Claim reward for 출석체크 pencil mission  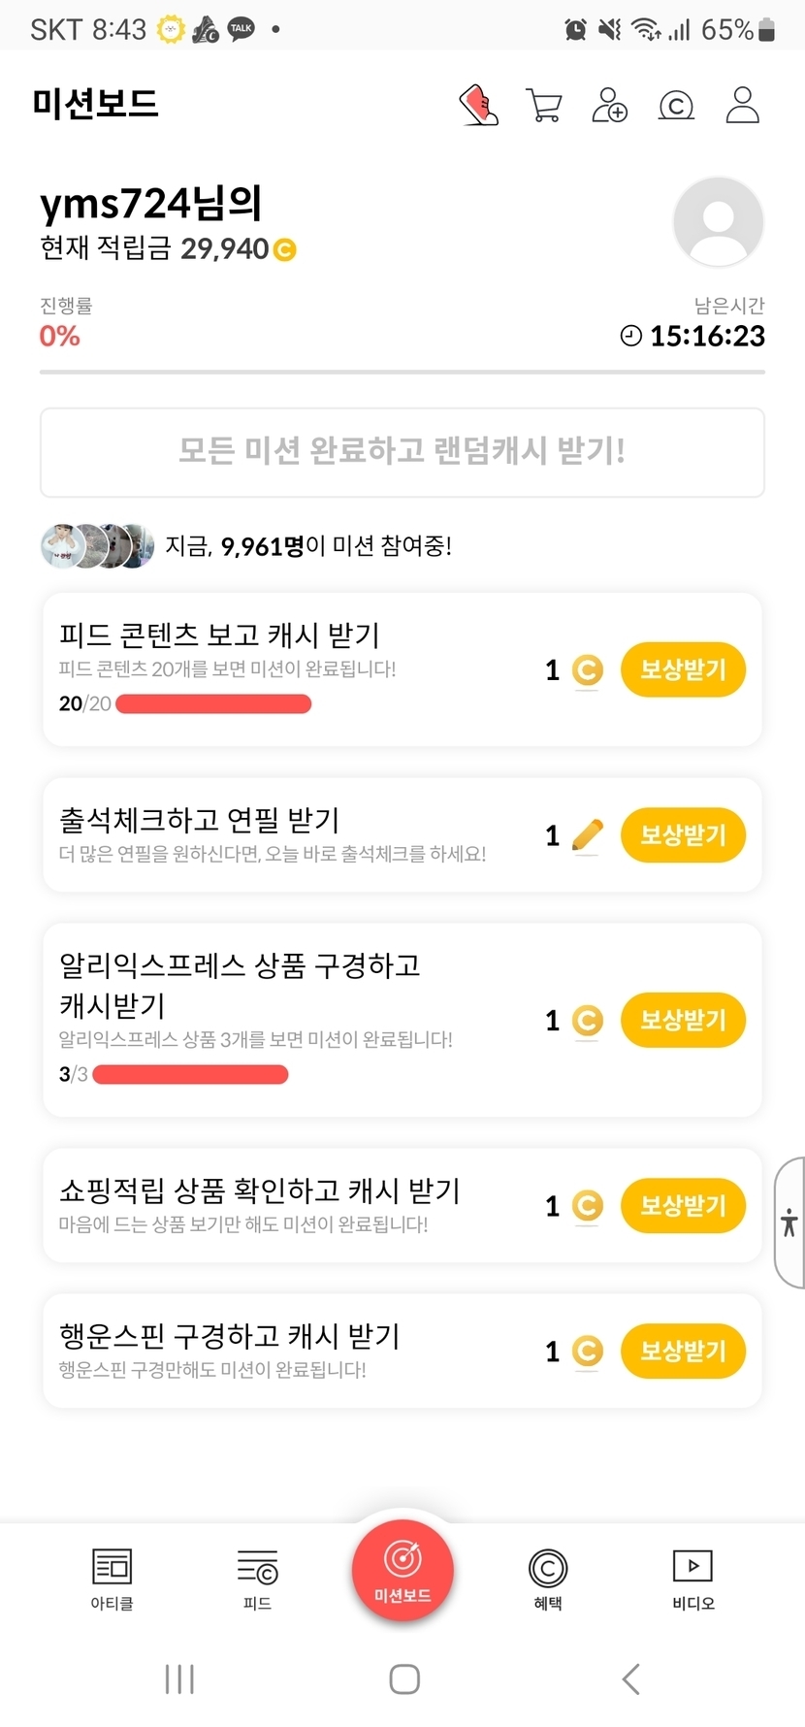pyautogui.click(x=683, y=835)
